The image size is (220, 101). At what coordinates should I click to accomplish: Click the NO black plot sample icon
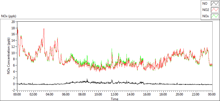click(x=215, y=4)
